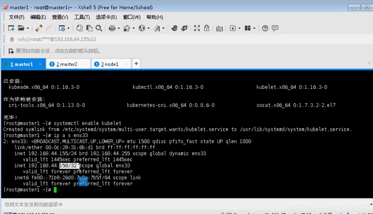Open the 查看(V) menu
The height and width of the screenshot is (214, 373).
[60, 17]
